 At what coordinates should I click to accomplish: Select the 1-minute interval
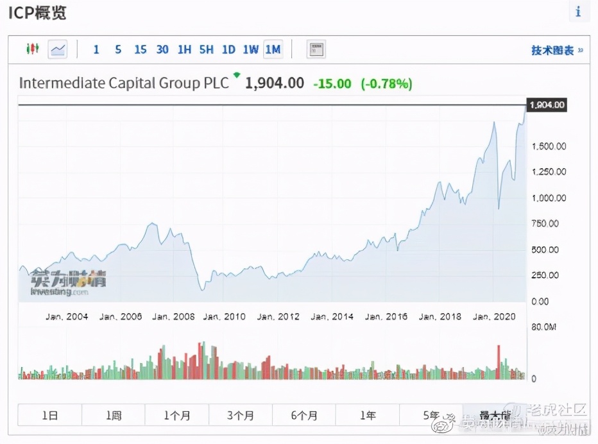click(x=96, y=49)
